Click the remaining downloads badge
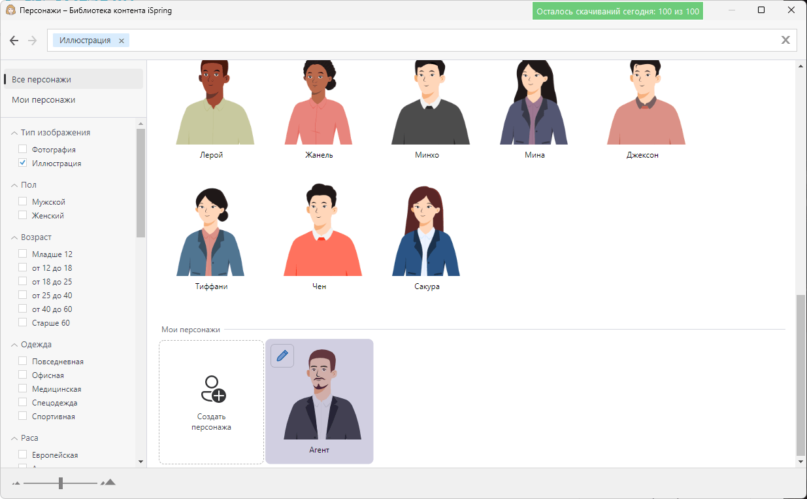Image resolution: width=807 pixels, height=499 pixels. (617, 11)
